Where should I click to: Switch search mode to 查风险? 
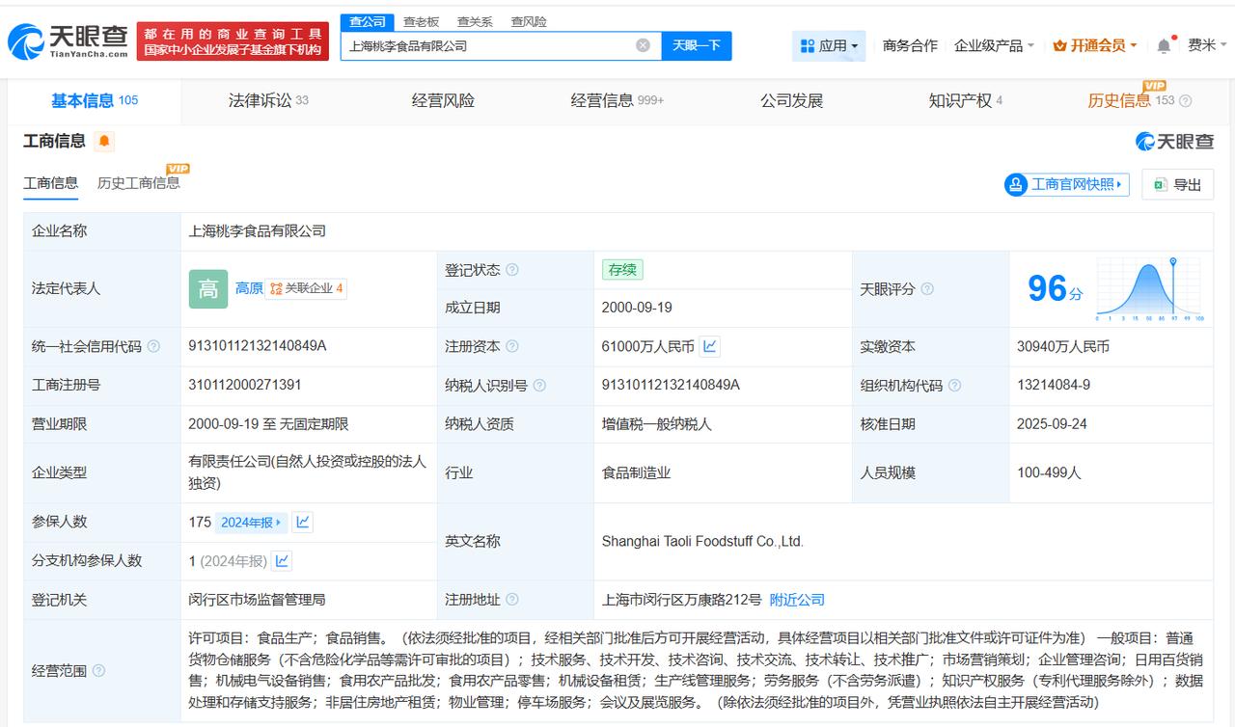tap(529, 21)
